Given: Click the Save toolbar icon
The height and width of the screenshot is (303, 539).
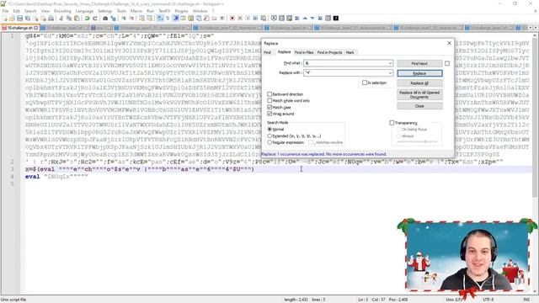Looking at the screenshot, I should point(19,19).
